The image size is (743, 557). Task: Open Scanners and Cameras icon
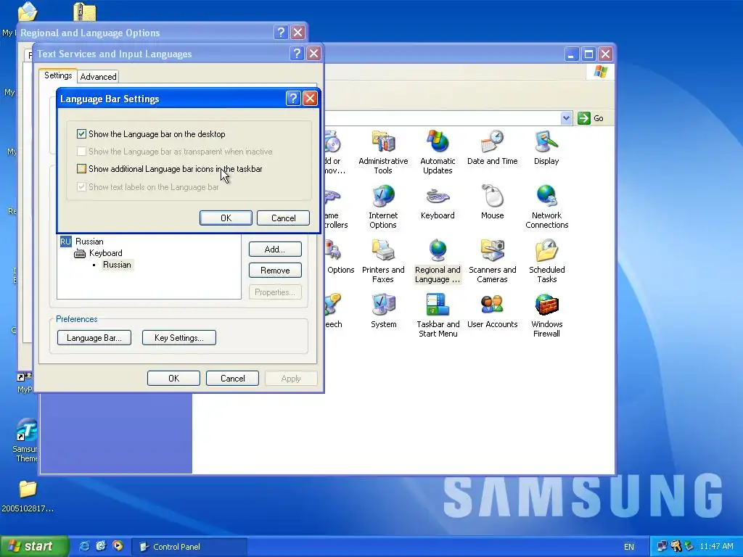(x=493, y=261)
